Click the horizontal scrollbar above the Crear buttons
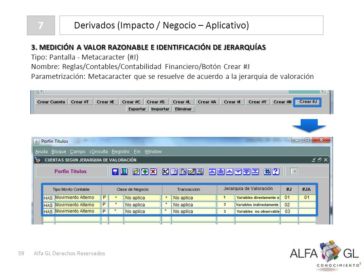Image resolution: width=364 pixels, height=273 pixels. point(182,92)
